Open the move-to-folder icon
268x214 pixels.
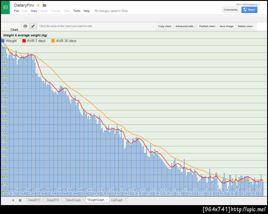coord(44,5)
